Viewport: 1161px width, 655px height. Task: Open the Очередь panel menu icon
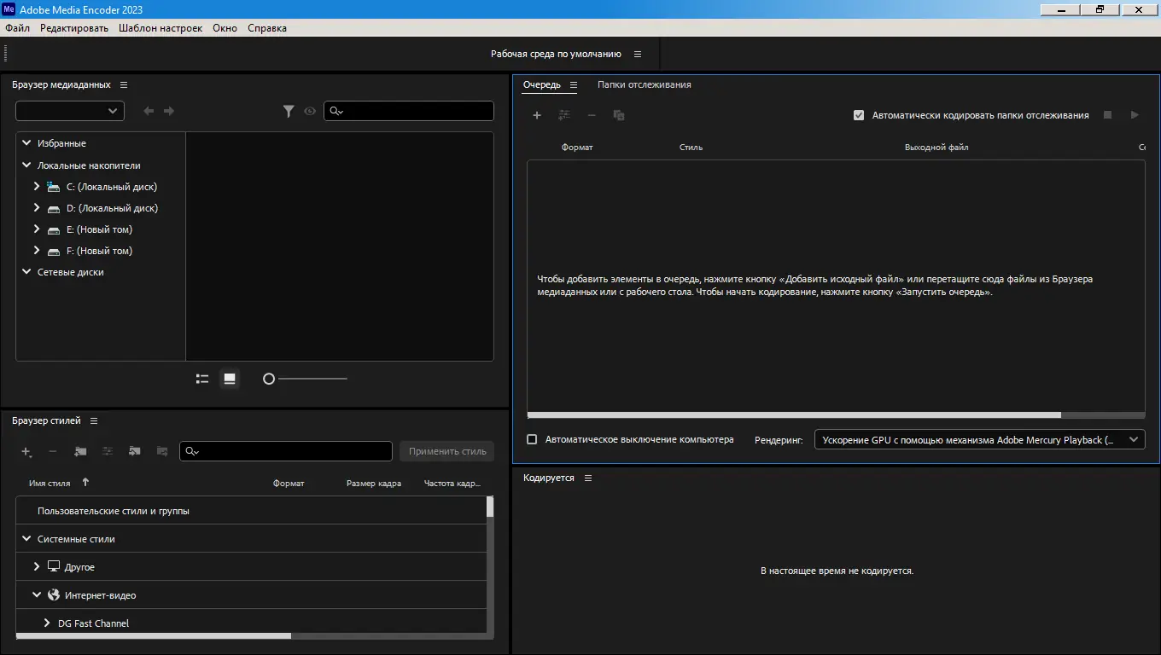tap(574, 85)
